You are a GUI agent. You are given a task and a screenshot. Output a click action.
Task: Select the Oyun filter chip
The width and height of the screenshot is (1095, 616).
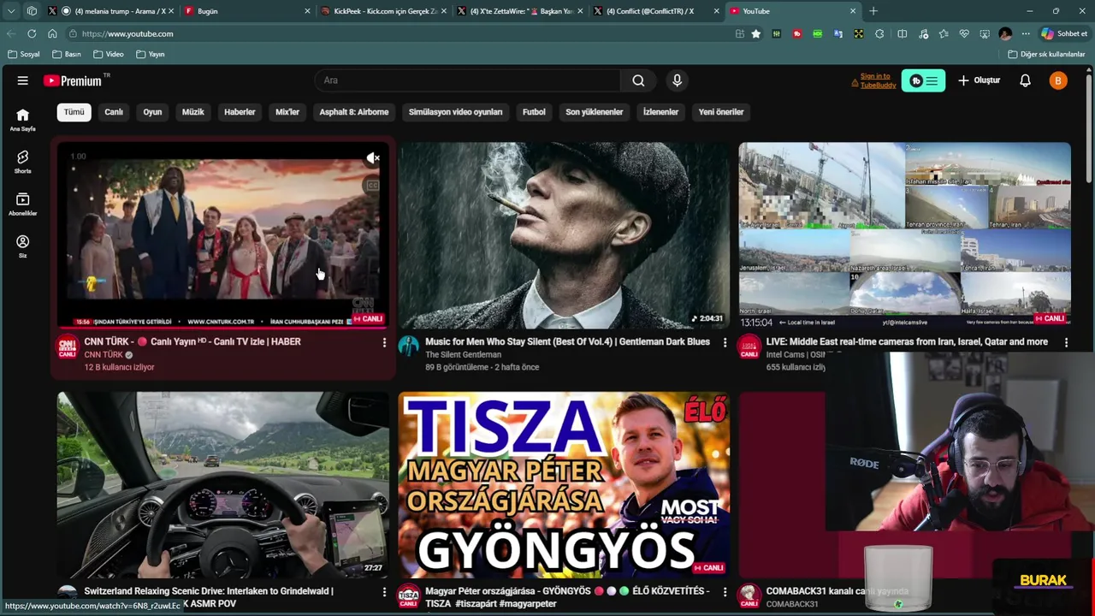coord(152,112)
